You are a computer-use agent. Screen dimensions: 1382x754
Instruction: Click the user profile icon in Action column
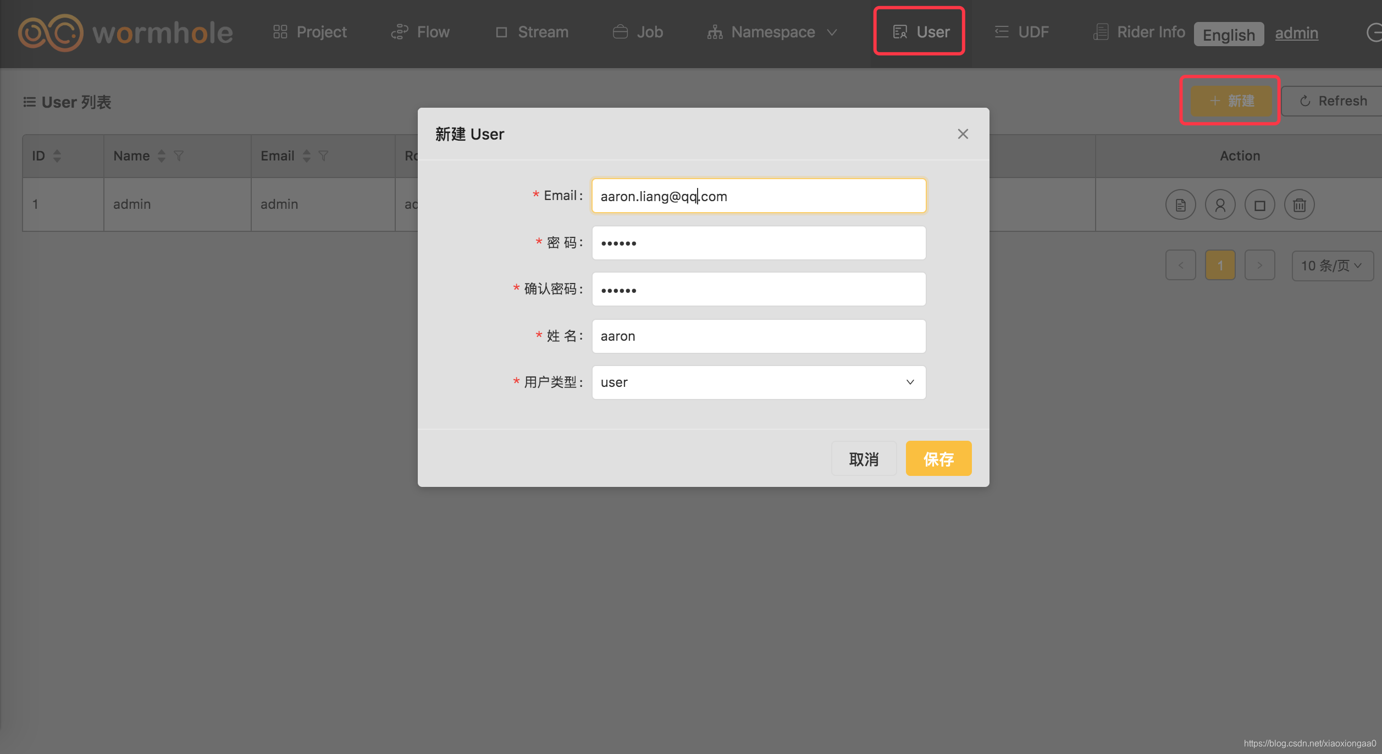click(1220, 205)
